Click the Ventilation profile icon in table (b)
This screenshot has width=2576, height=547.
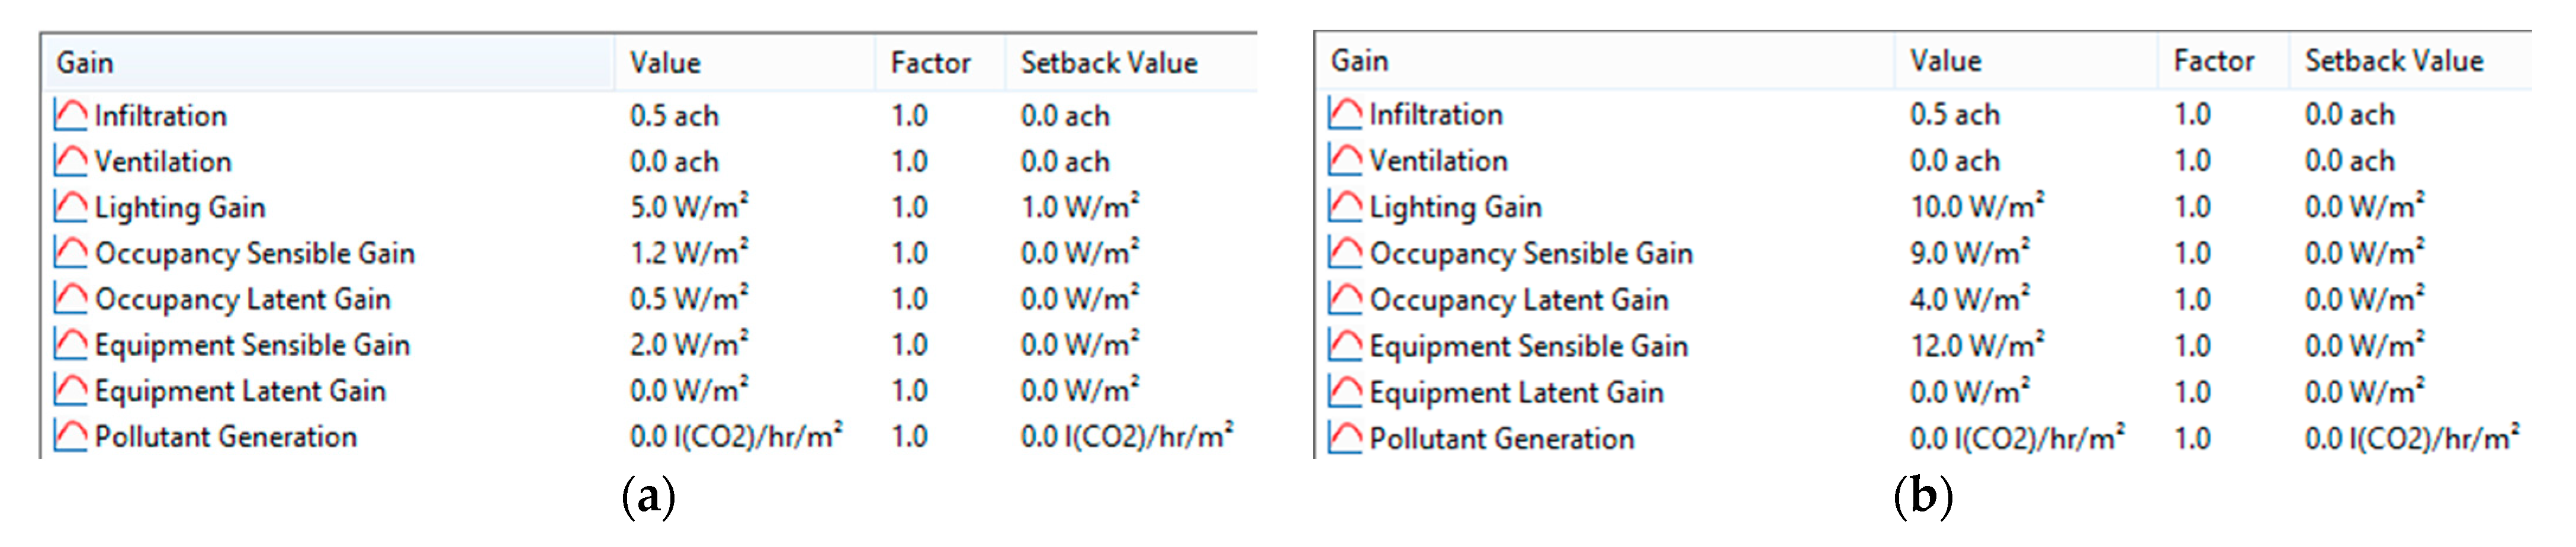1345,160
